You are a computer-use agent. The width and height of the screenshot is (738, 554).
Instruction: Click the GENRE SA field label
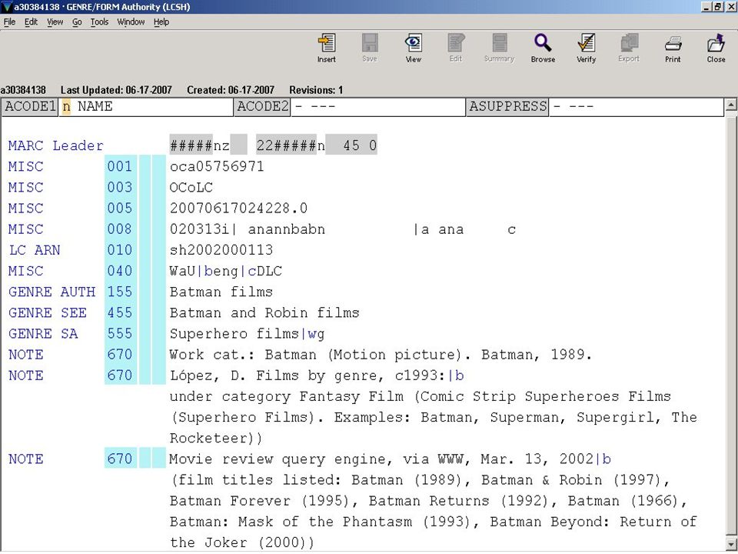[x=43, y=333]
